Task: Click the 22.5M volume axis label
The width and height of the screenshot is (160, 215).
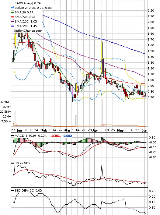Action: [x=4, y=112]
